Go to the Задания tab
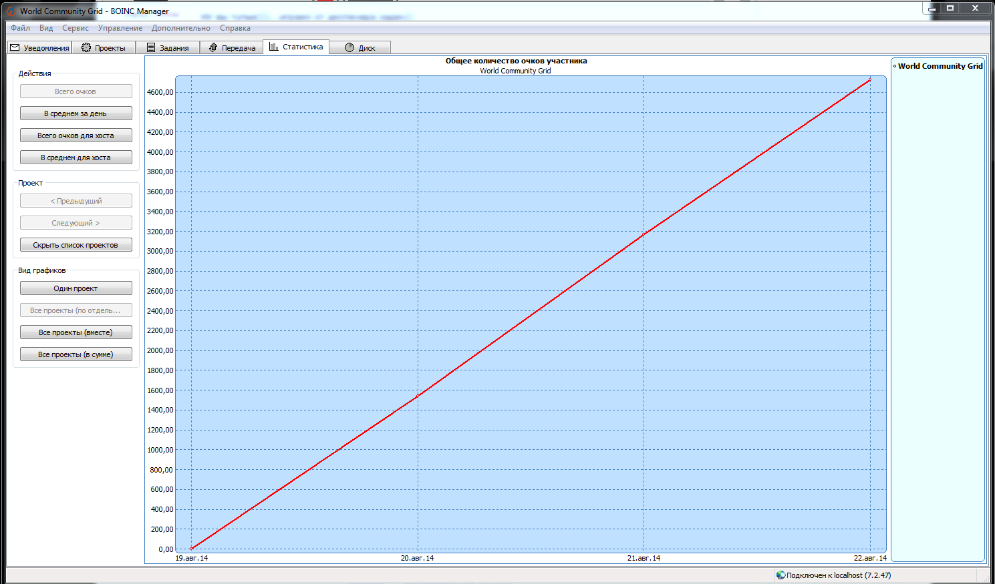 click(x=168, y=47)
